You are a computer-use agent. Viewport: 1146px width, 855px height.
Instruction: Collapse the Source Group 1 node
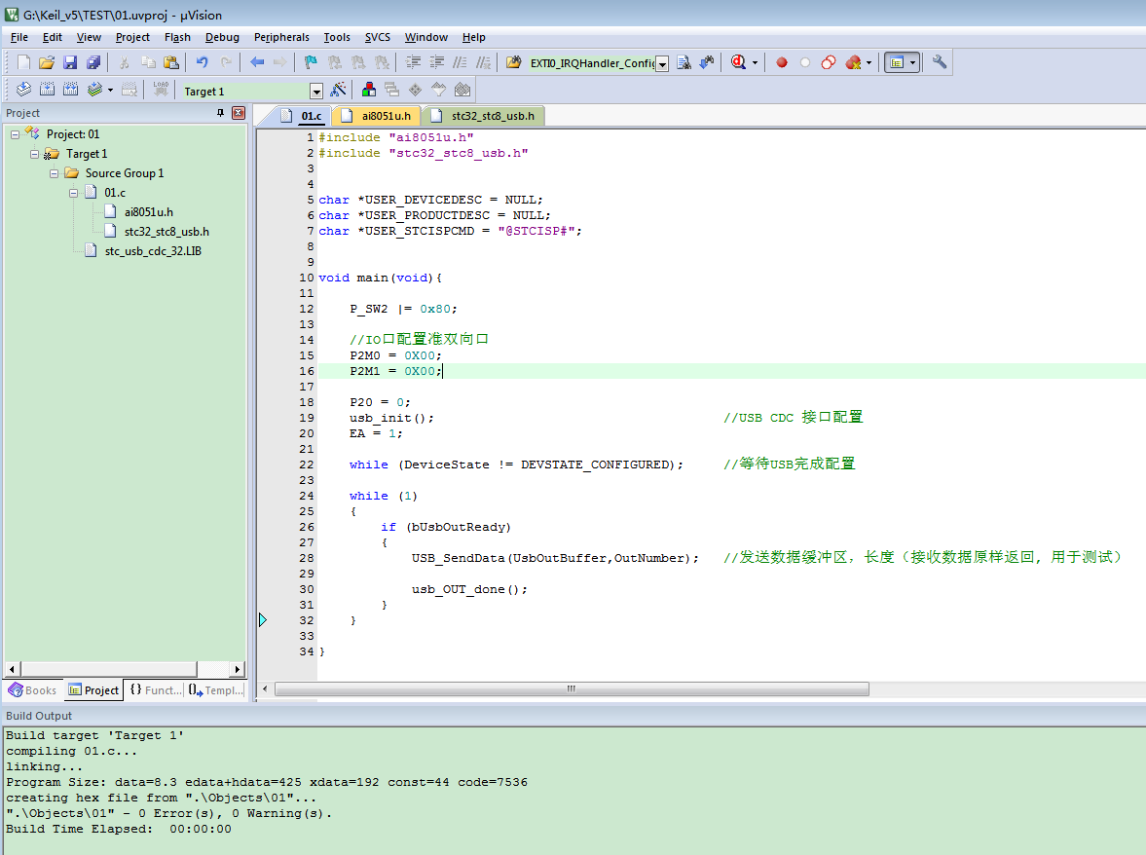55,174
